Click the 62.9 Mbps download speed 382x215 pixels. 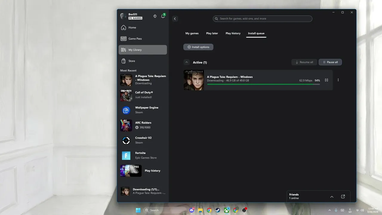tap(306, 81)
